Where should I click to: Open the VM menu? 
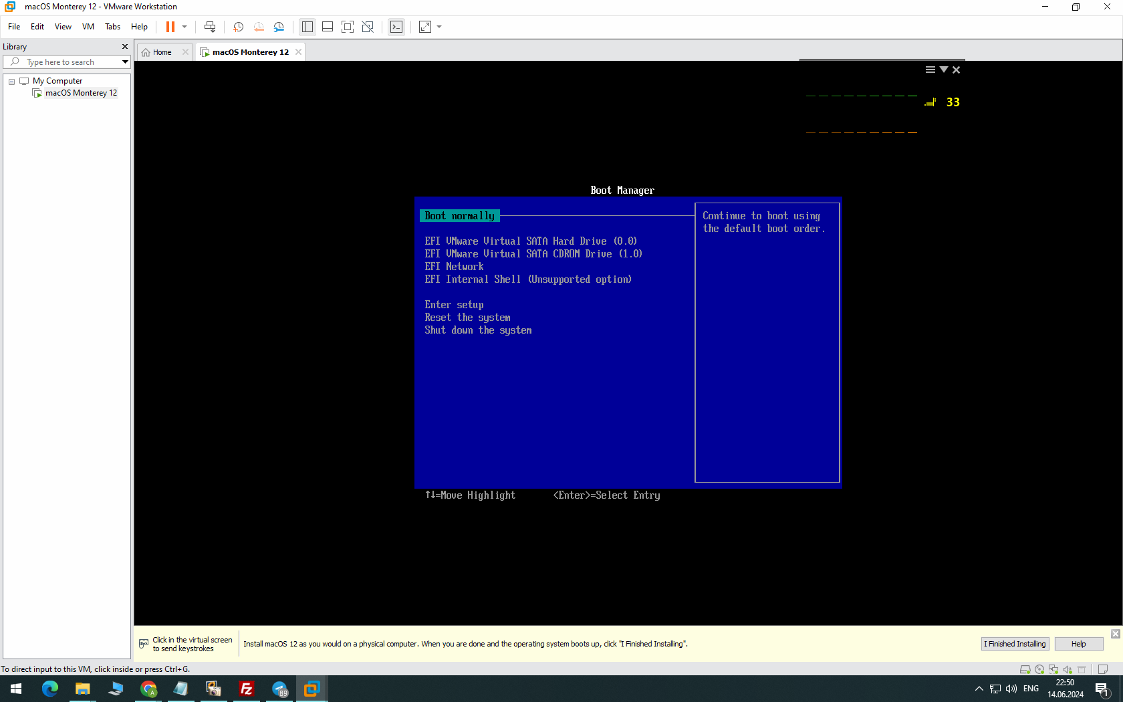point(88,27)
